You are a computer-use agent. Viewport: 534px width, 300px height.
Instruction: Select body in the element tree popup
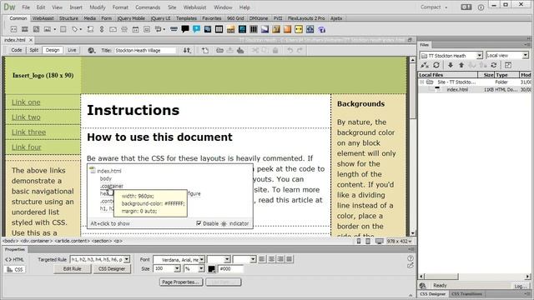tap(106, 178)
